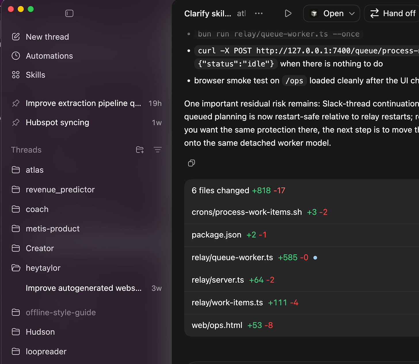Screen dimensions: 419x364
Task: Click the /ops inline code text
Action: coord(294,81)
